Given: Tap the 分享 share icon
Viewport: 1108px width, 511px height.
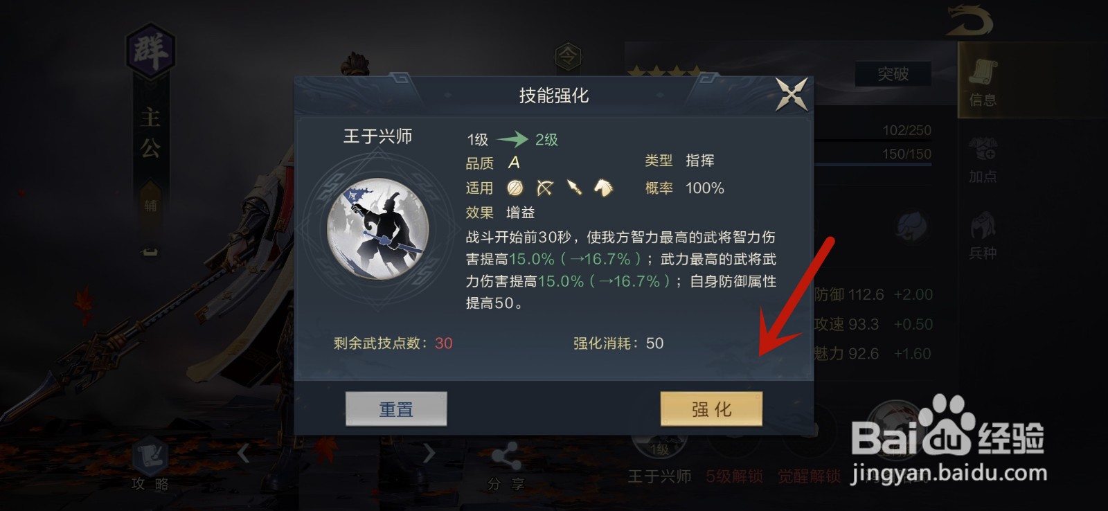Looking at the screenshot, I should click(x=506, y=465).
